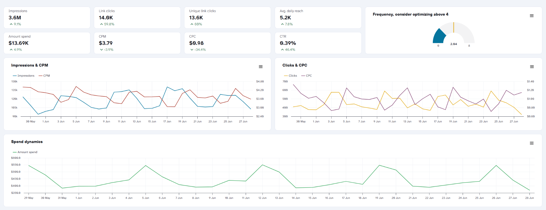Select the Amount spend $13.69K card
This screenshot has height=210, width=546.
(x=47, y=43)
